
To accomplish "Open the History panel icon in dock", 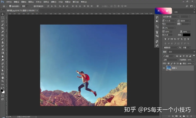I will click(157, 17).
